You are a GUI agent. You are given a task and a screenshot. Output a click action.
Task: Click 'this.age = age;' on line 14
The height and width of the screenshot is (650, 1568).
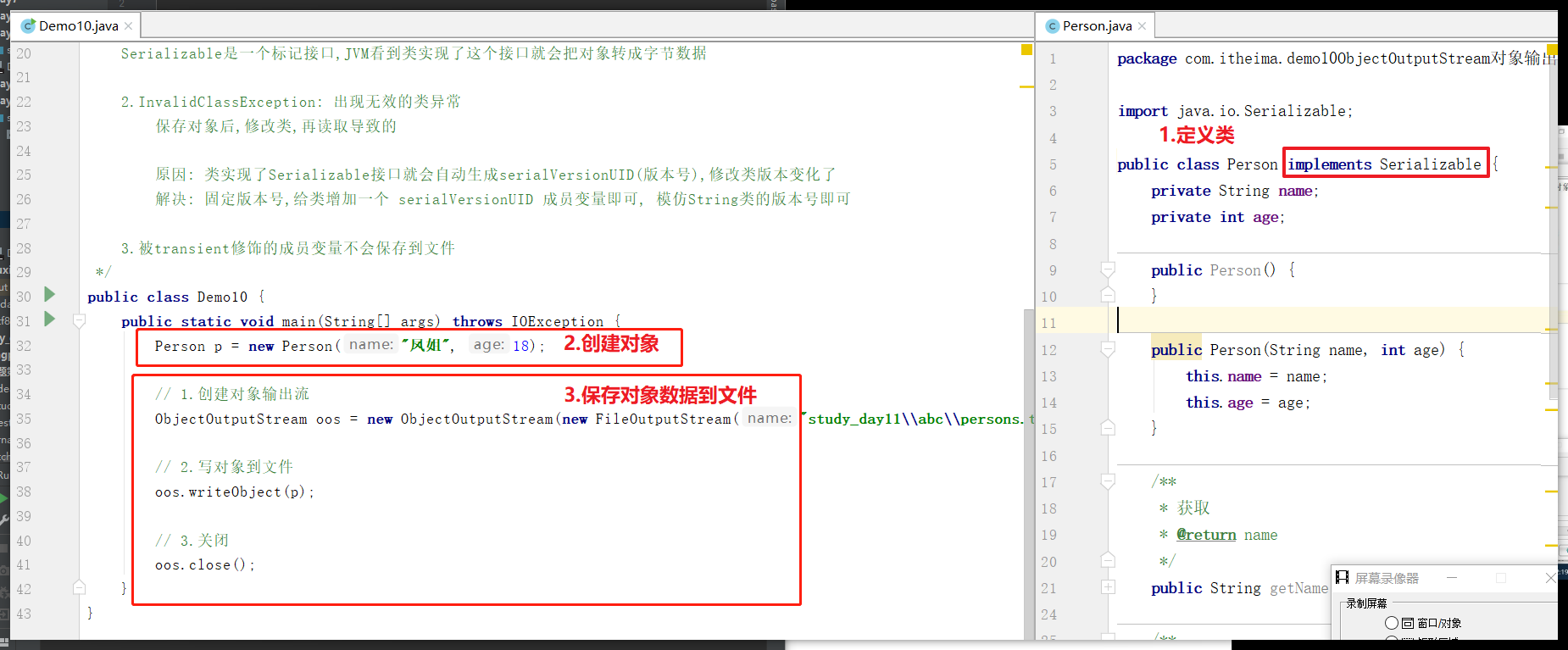1248,403
